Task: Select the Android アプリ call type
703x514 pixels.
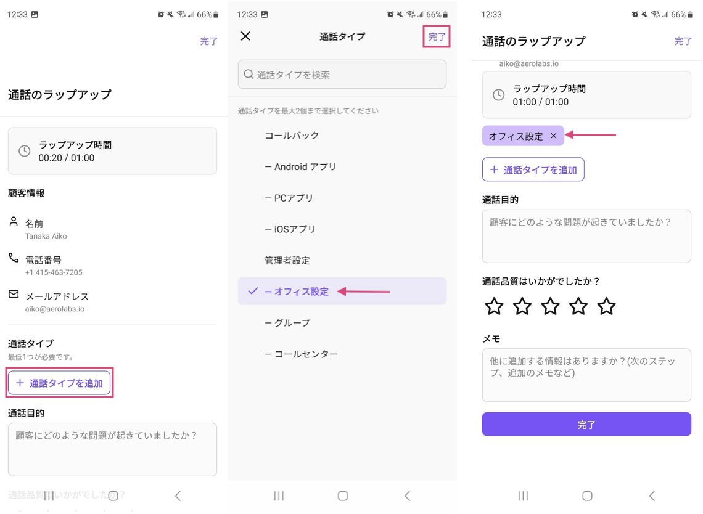Action: click(x=301, y=167)
